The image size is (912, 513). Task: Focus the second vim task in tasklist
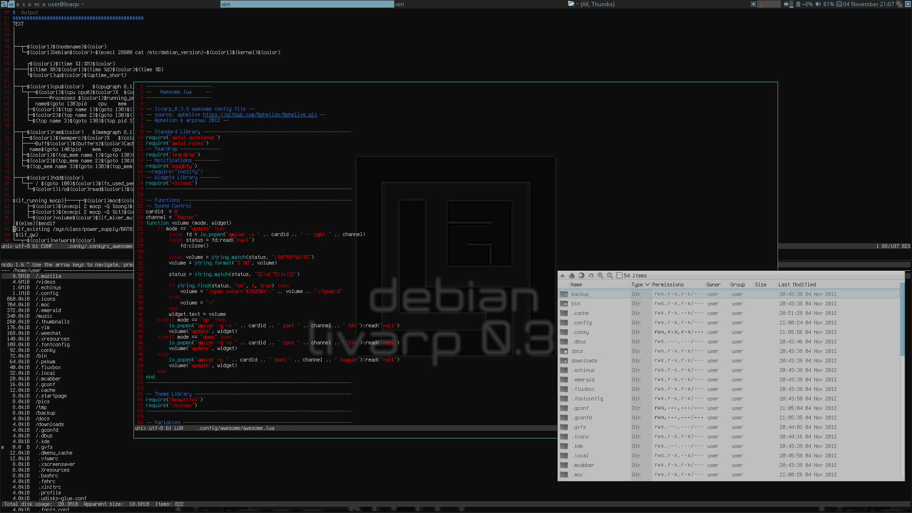[480, 4]
